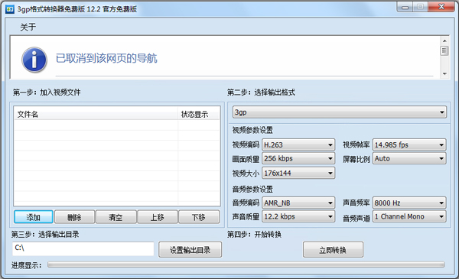
Task: Click the 第四步：开始转换 label
Action: (255, 234)
